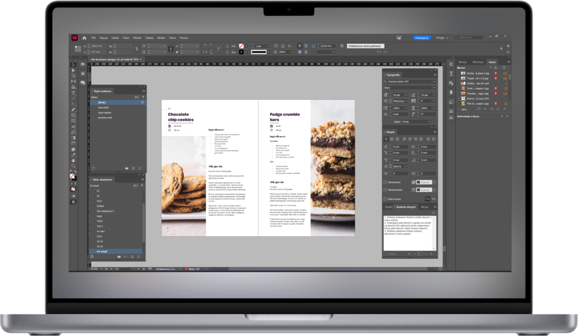Viewport: 578px width, 336px height.
Task: Go to previous page arrow in status bar
Action: pos(111,269)
